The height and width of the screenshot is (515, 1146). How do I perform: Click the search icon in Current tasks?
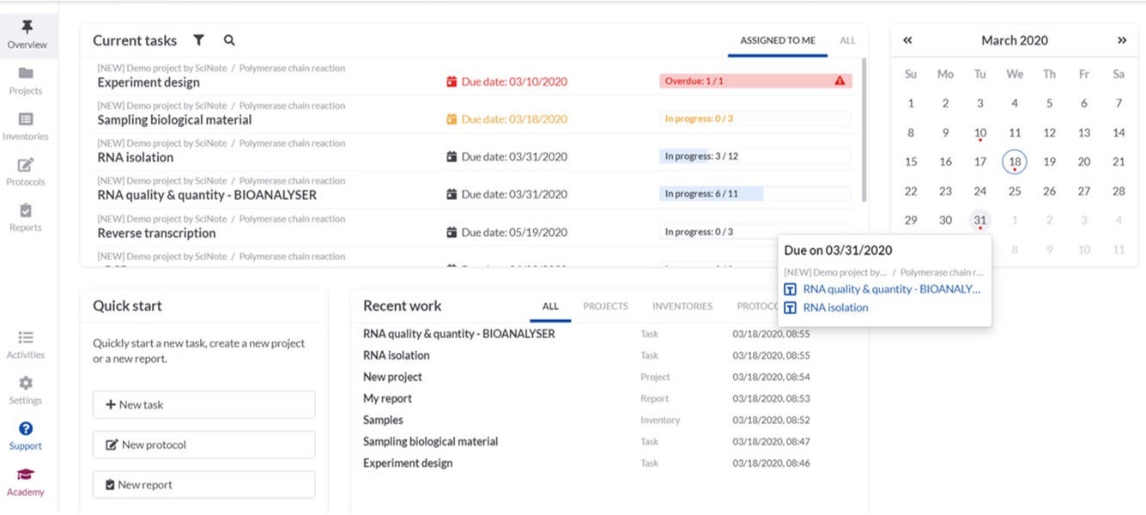229,40
